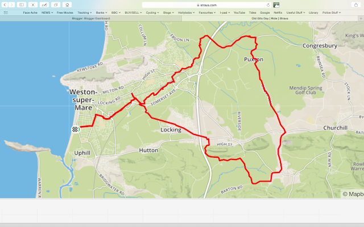Open the Free Movies bookmark

[65, 12]
